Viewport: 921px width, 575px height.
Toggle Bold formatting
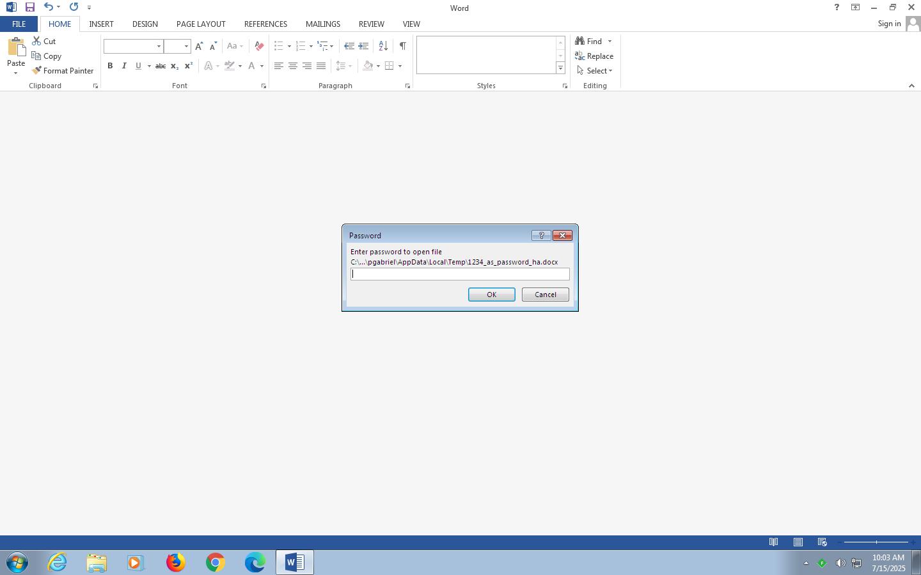coord(110,66)
